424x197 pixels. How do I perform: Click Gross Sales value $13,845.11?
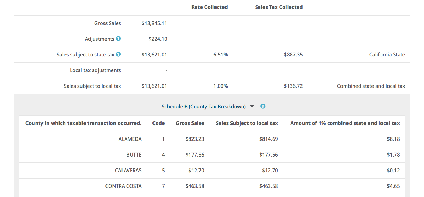tap(154, 23)
